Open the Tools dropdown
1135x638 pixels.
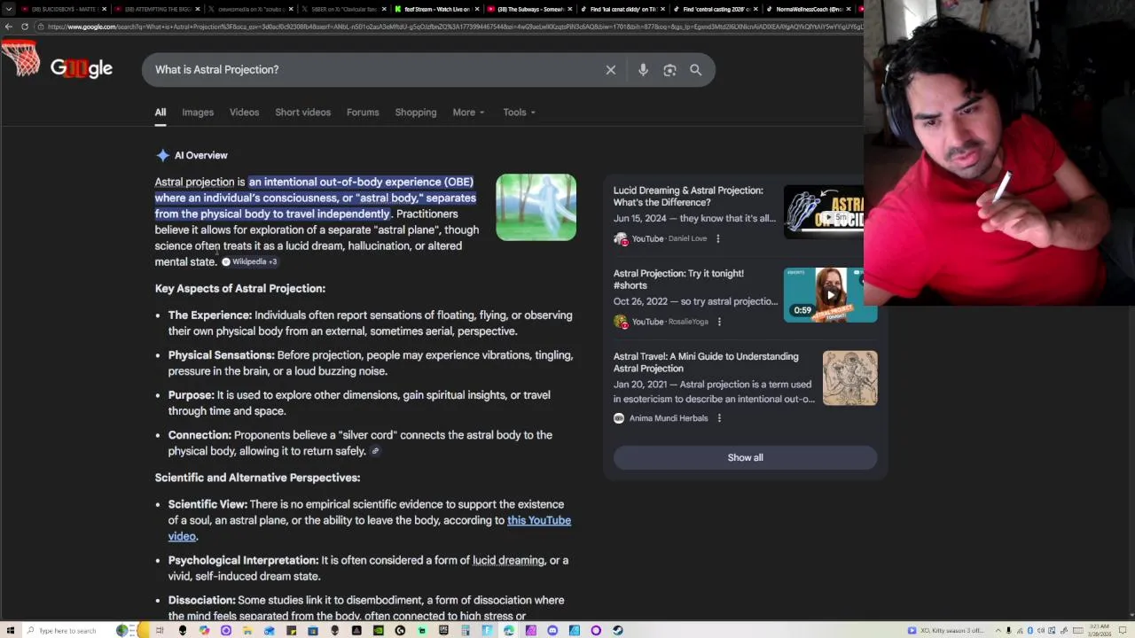519,113
